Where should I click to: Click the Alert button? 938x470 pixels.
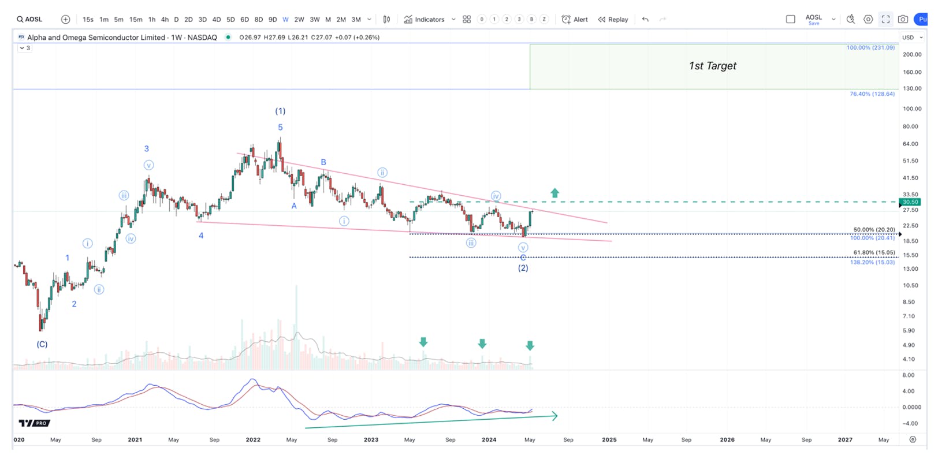(x=575, y=19)
